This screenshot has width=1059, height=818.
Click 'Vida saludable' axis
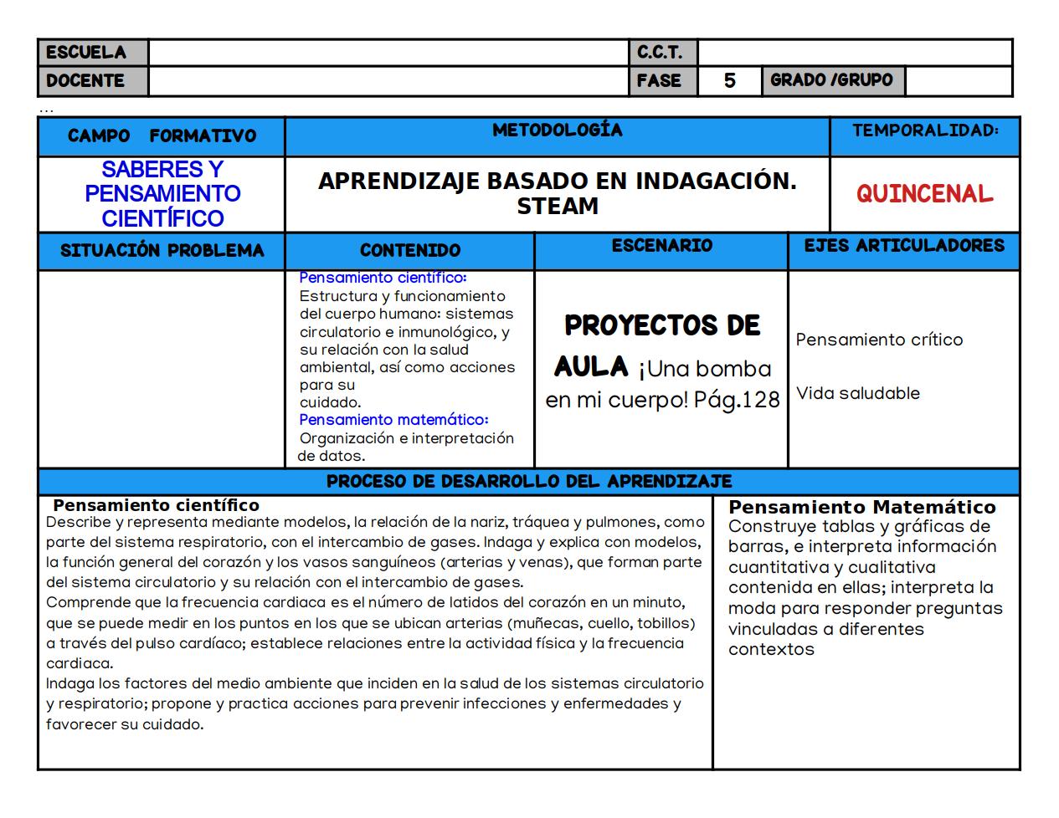tap(857, 393)
